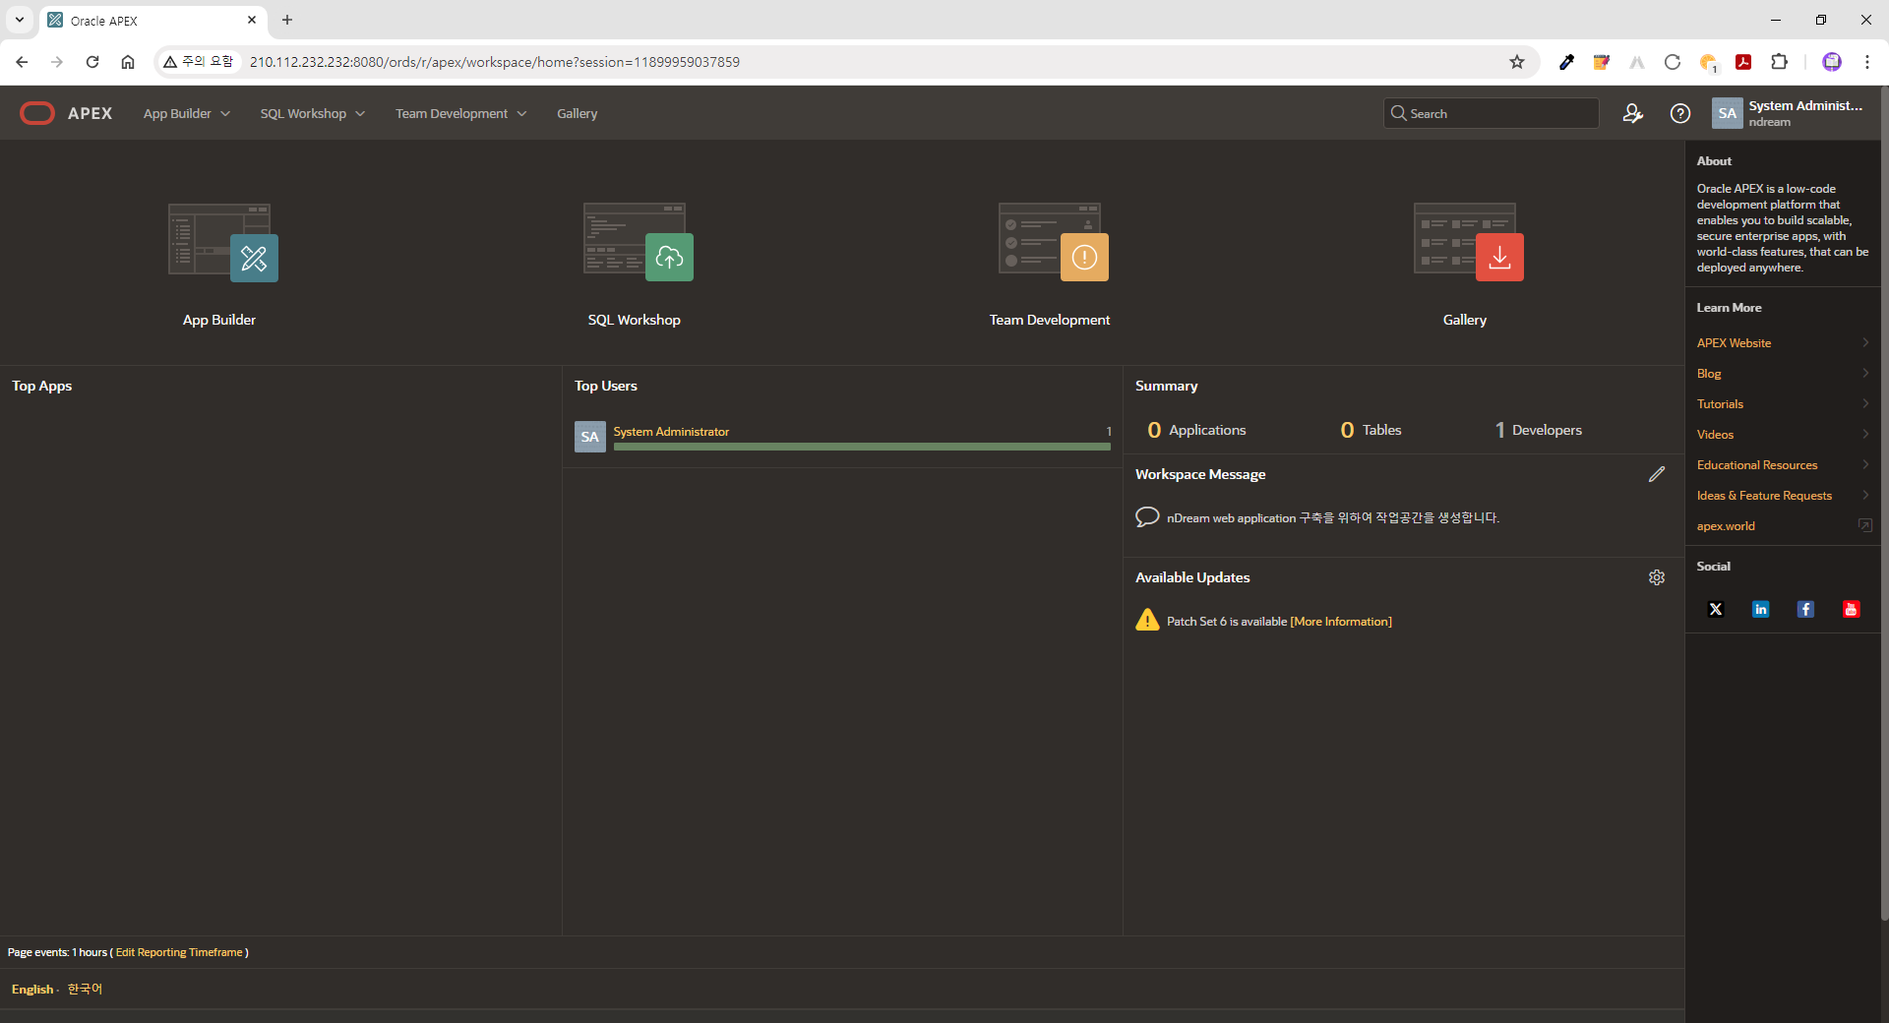Click the chevron next to Blog
Image resolution: width=1889 pixels, height=1023 pixels.
(1865, 373)
